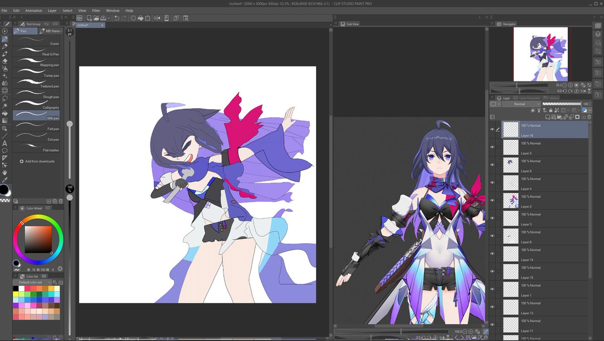
Task: Click Add from downloads
Action: pos(37,161)
